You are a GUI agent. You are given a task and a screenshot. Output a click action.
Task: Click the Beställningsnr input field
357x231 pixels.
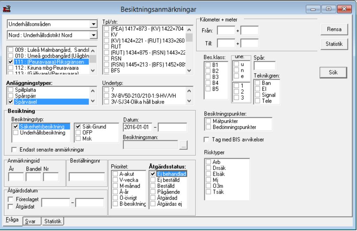coord(87,177)
